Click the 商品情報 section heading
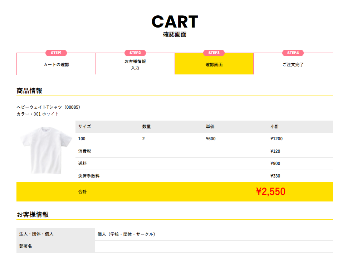342x253 pixels. (29, 91)
